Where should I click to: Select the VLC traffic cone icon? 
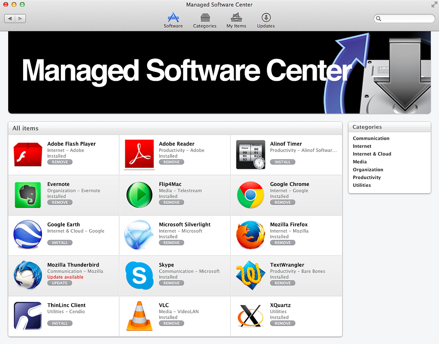(139, 316)
